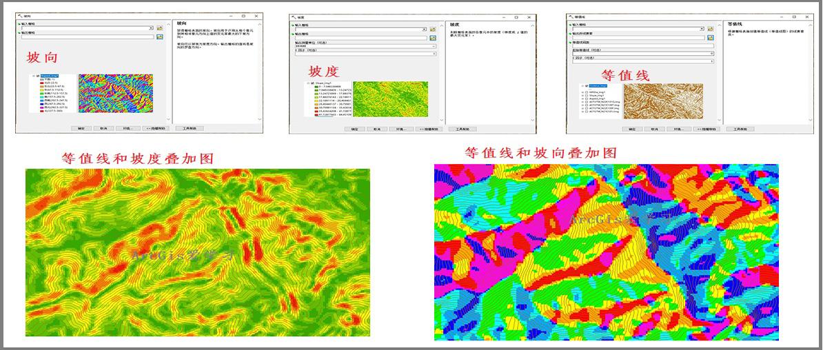This screenshot has height=350, width=823.
Task: Click the 等值线和坡度叠加图 map image
Action: [198, 252]
